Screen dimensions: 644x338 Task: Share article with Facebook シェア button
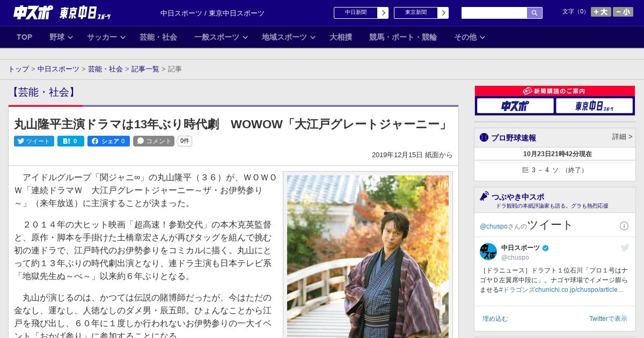pos(109,141)
